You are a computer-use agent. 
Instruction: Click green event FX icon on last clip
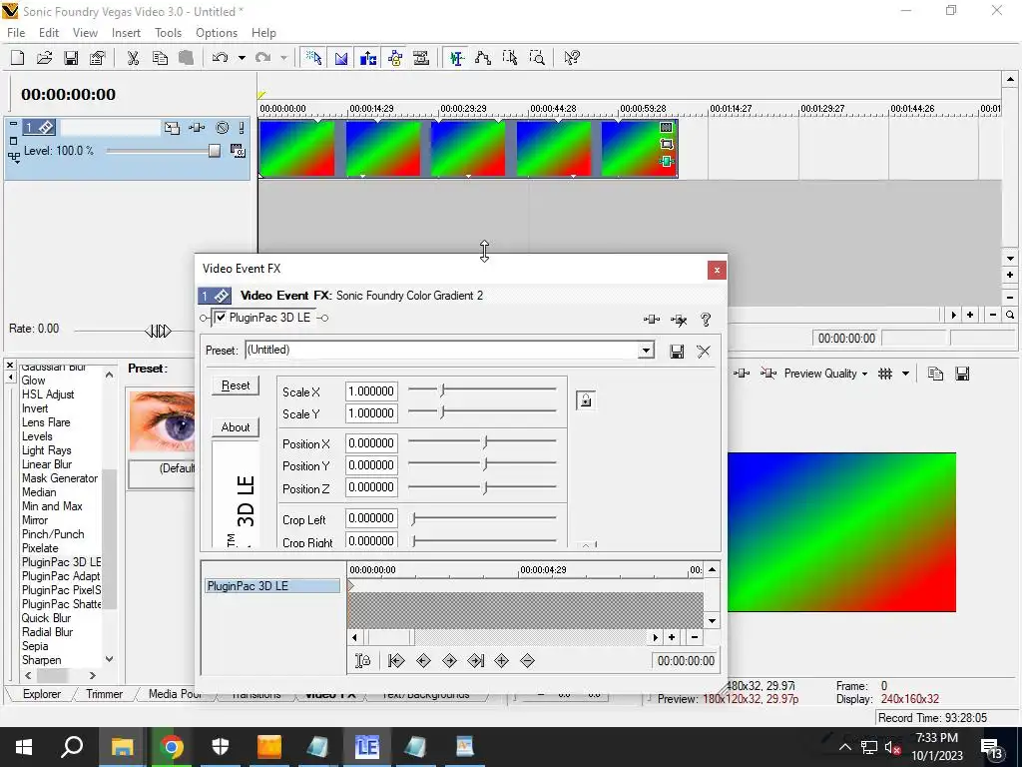click(666, 161)
